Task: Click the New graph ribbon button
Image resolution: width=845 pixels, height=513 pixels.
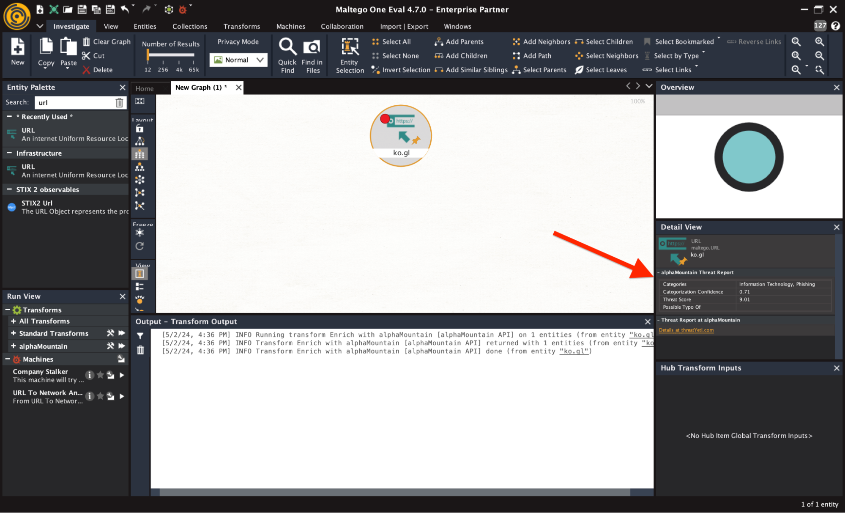Action: pyautogui.click(x=17, y=52)
